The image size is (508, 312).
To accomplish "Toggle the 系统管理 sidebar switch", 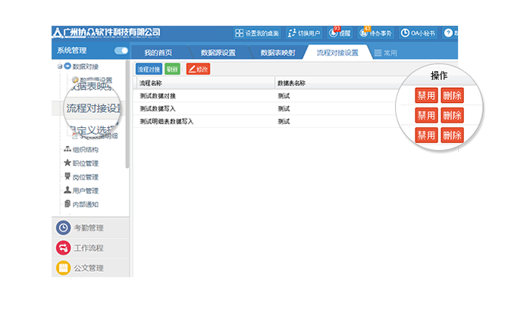I will (x=121, y=51).
